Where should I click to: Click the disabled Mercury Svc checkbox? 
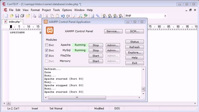pyautogui.click(x=47, y=61)
